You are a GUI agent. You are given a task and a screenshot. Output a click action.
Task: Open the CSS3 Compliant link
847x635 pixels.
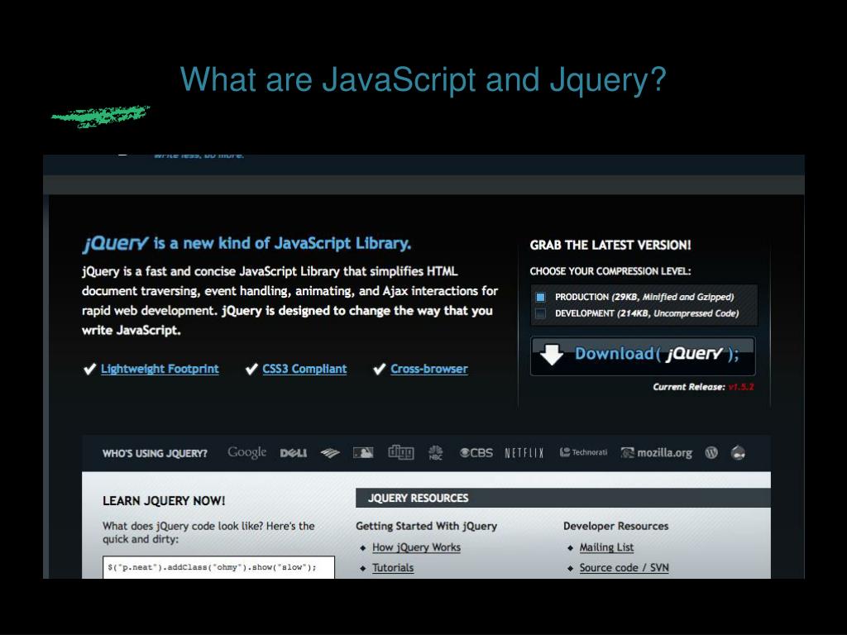(x=304, y=369)
